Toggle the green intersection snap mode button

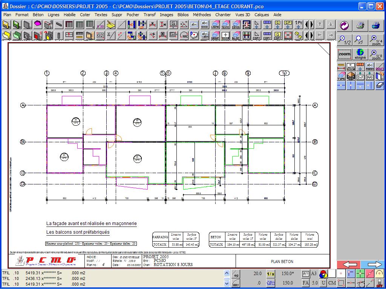click(x=360, y=274)
